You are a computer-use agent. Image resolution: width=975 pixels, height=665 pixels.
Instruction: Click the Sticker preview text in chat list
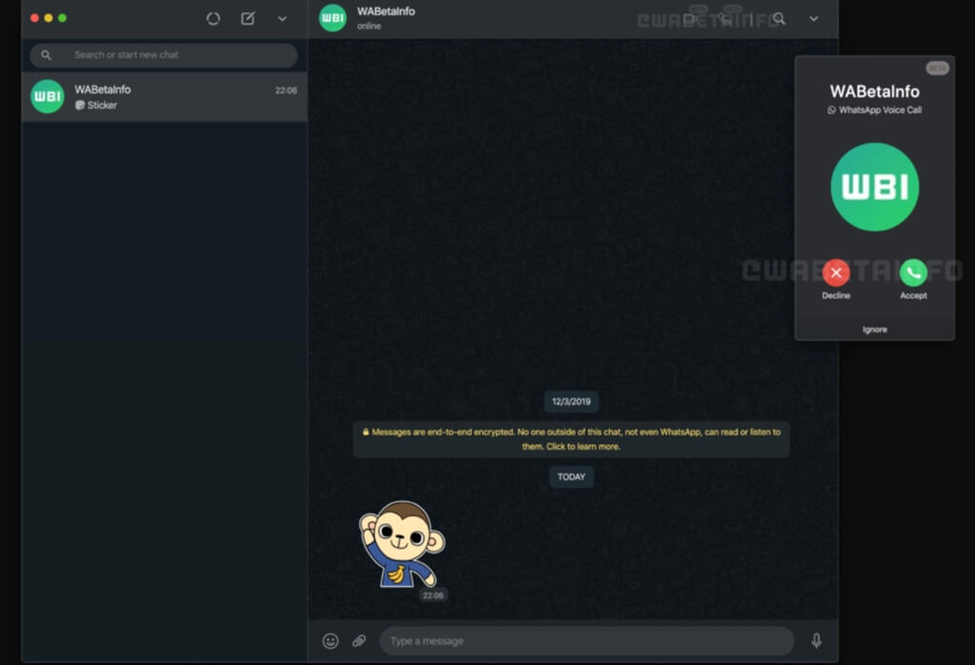pyautogui.click(x=102, y=105)
